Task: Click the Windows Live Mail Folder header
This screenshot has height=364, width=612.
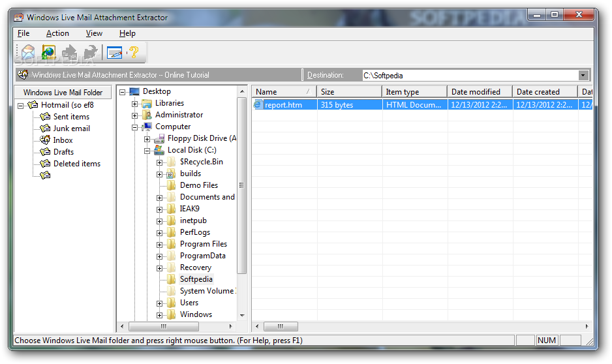Action: [x=63, y=93]
